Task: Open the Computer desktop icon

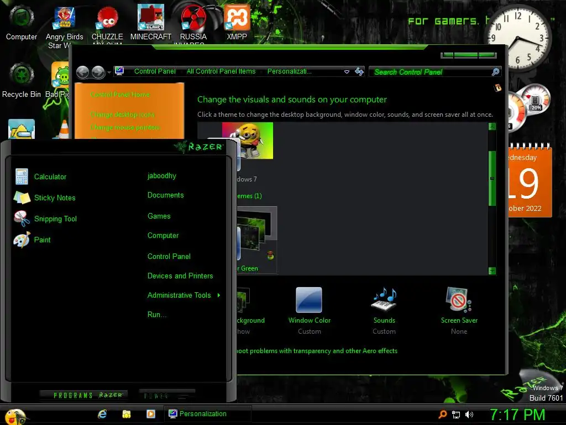Action: click(x=22, y=22)
